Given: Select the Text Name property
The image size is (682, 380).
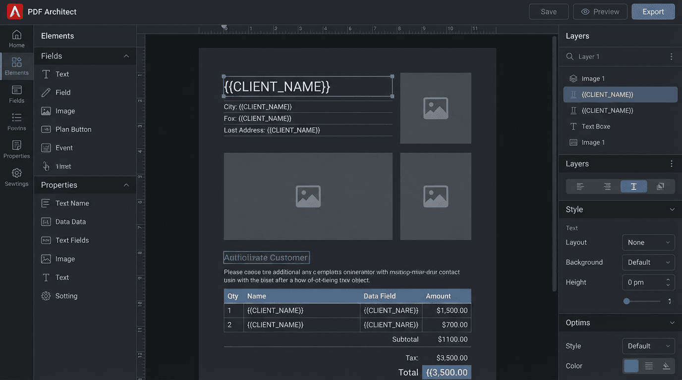Looking at the screenshot, I should (x=71, y=203).
